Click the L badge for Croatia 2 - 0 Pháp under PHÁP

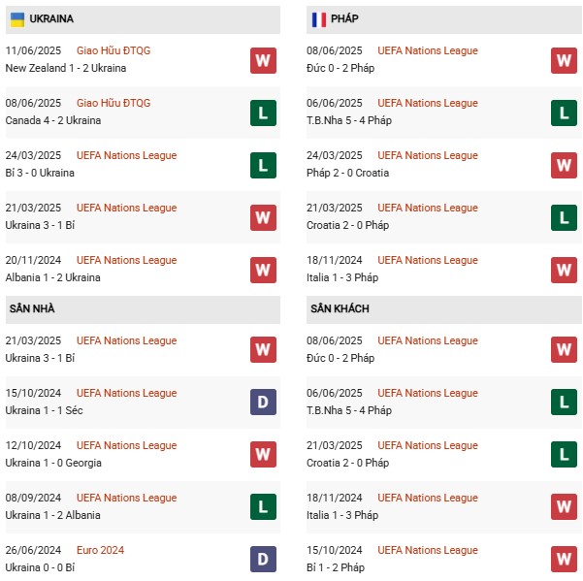tap(565, 217)
